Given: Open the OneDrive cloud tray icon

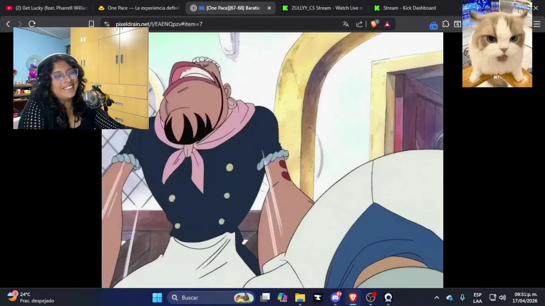Looking at the screenshot, I should [450, 297].
